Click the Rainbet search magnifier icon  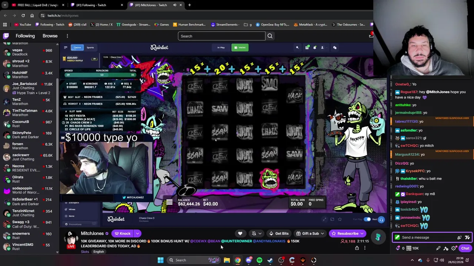pyautogui.click(x=297, y=47)
